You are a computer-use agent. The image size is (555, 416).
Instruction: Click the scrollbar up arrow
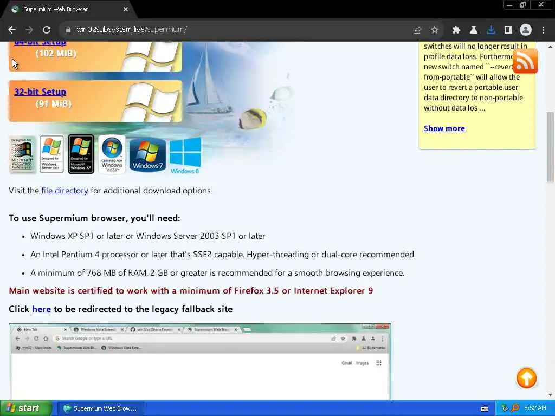coord(551,47)
